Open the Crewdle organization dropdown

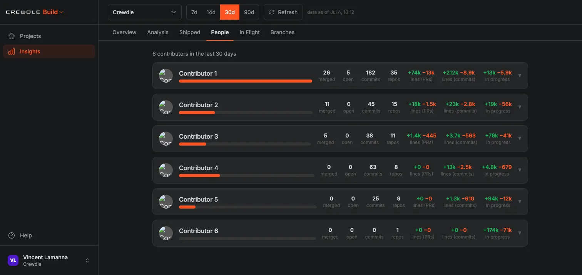pos(145,12)
